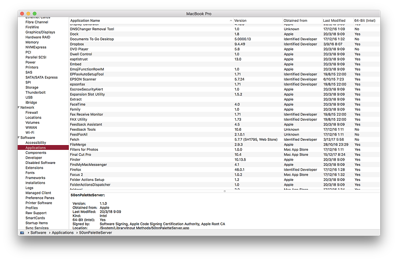Screen dimensions: 398x261
Task: Select the FaceTime row
Action: click(224, 104)
